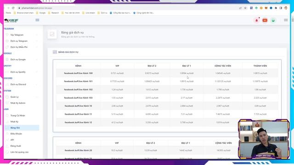Click the table icon beside BẢNG GIÁ DỊCH VỤ
This screenshot has height=165, width=294.
pos(55,52)
